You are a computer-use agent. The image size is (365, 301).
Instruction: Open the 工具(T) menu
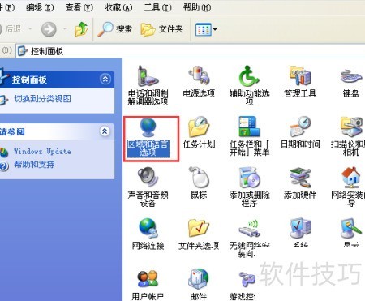(157, 7)
